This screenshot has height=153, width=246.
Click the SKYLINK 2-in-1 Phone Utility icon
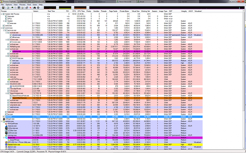click(x=6, y=142)
